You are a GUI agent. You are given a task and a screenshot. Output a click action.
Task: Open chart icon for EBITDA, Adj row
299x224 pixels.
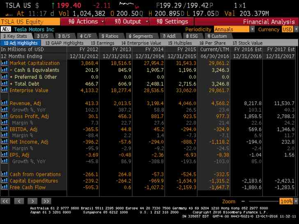coord(4,129)
